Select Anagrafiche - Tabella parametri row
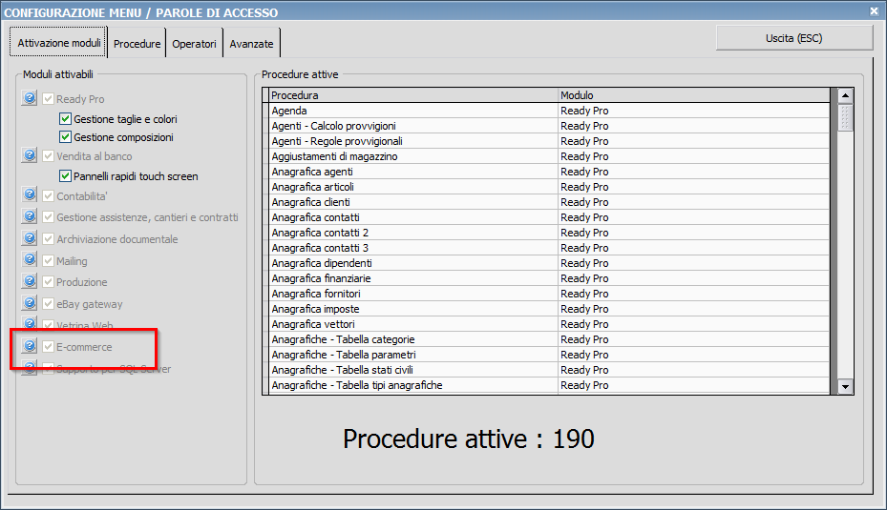Screen dimensions: 887x510 549,354
